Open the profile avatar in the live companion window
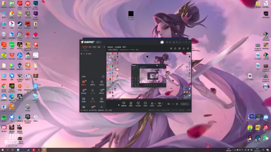 click(x=162, y=42)
